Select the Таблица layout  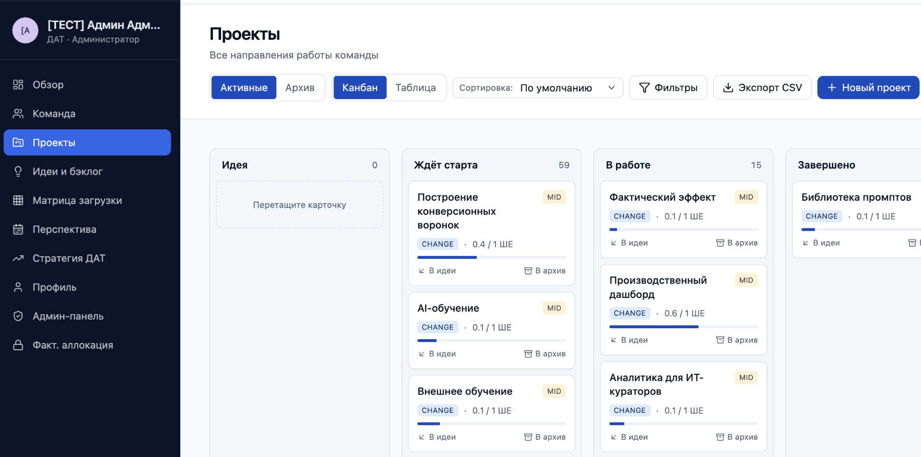tap(415, 88)
